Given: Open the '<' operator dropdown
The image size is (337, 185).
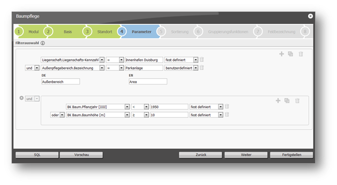Looking at the screenshot, I should click(x=146, y=106).
